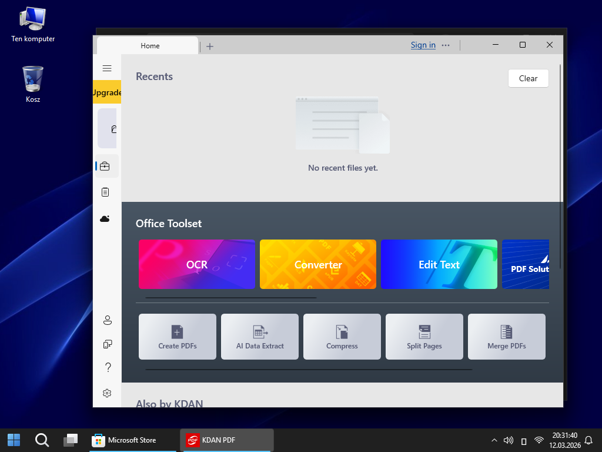Screen dimensions: 602x452
Task: Open settings gear in sidebar
Action: pyautogui.click(x=107, y=393)
